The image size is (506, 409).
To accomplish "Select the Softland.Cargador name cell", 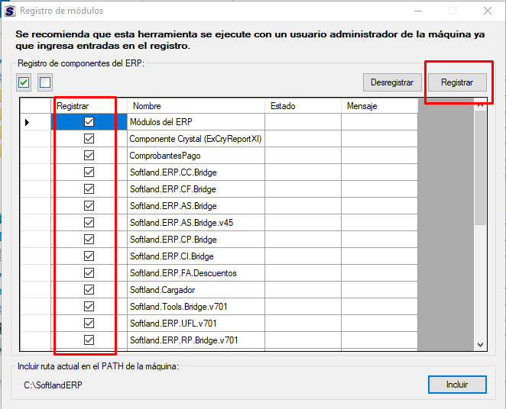I will tap(196, 289).
